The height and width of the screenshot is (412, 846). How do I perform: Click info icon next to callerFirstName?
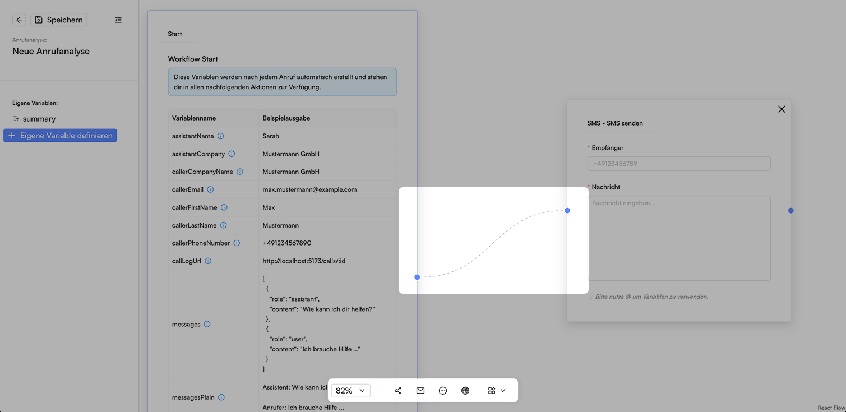click(224, 207)
